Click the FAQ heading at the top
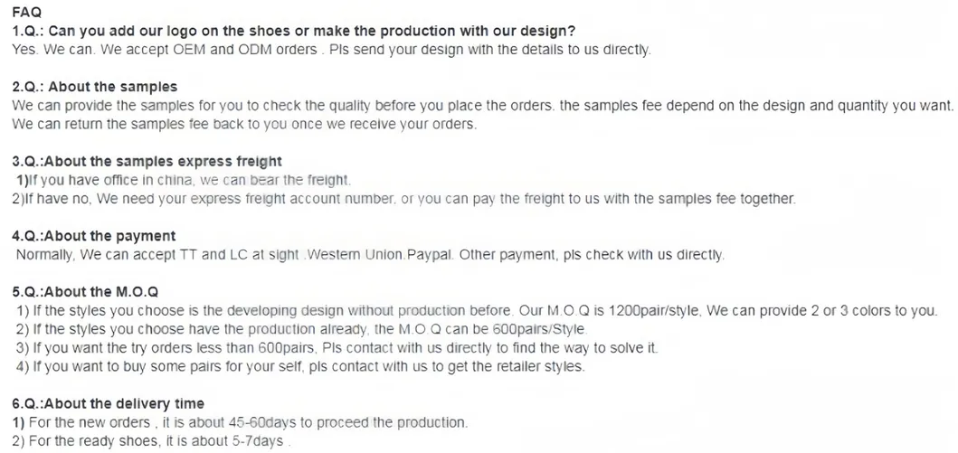This screenshot has width=958, height=453. 26,13
